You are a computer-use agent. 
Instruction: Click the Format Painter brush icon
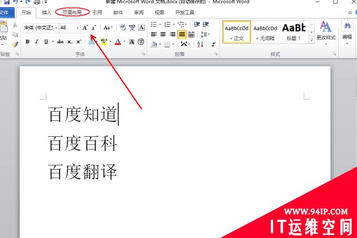pos(15,44)
